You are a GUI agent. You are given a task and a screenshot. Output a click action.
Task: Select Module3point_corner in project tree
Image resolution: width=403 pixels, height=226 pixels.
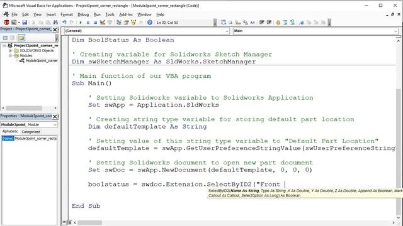42,61
